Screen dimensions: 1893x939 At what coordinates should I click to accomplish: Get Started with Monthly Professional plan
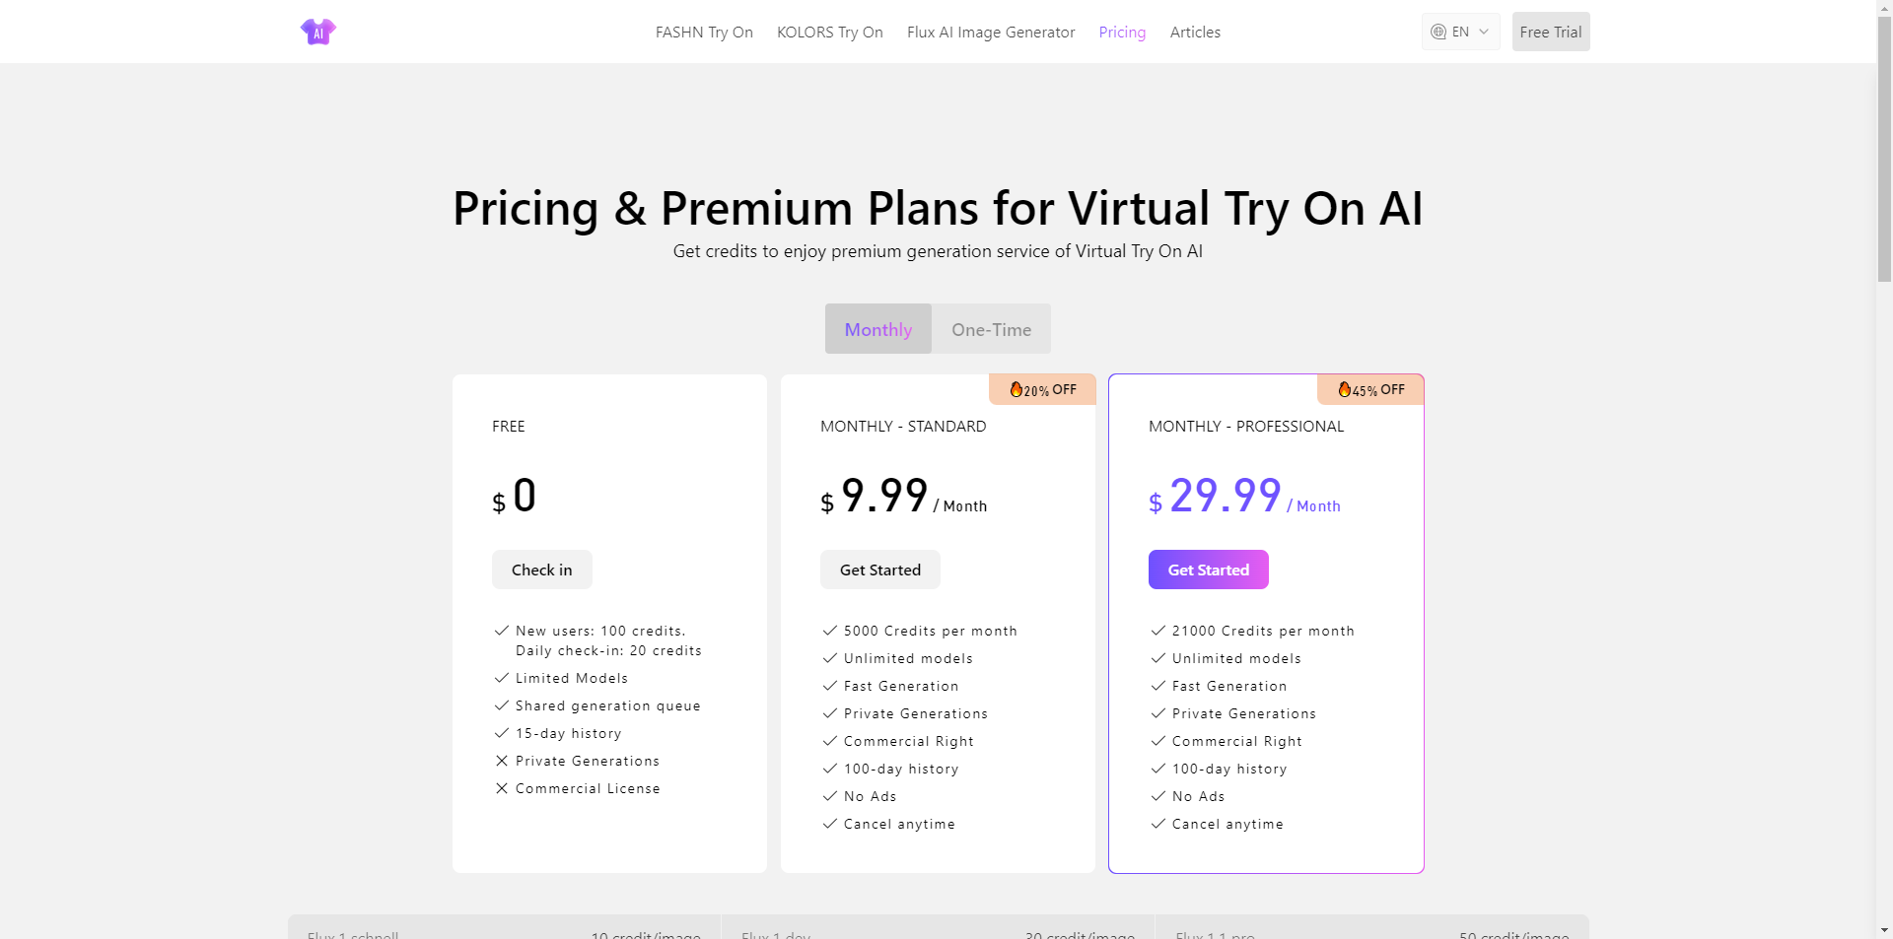click(x=1208, y=570)
